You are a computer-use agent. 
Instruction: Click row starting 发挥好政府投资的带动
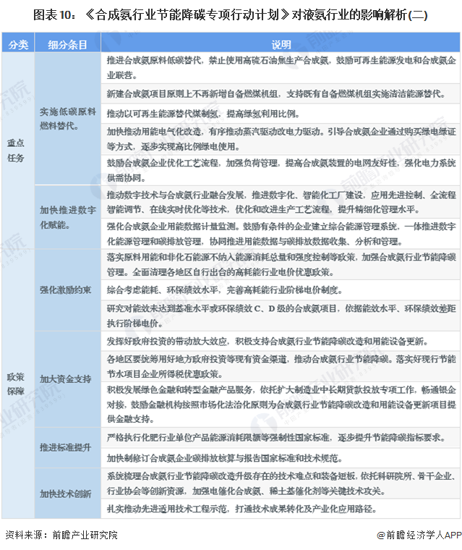(x=281, y=342)
